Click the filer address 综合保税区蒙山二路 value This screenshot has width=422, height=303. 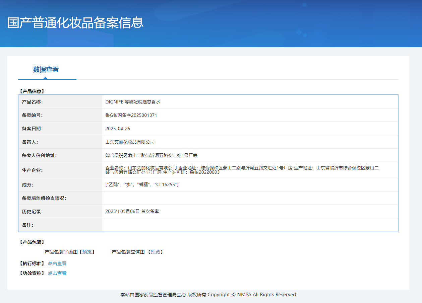[151, 155]
